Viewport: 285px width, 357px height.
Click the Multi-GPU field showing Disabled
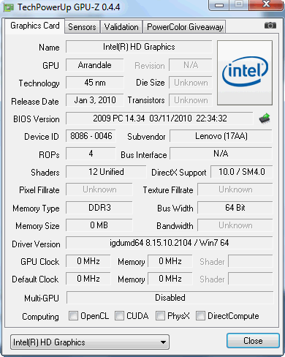[170, 298]
